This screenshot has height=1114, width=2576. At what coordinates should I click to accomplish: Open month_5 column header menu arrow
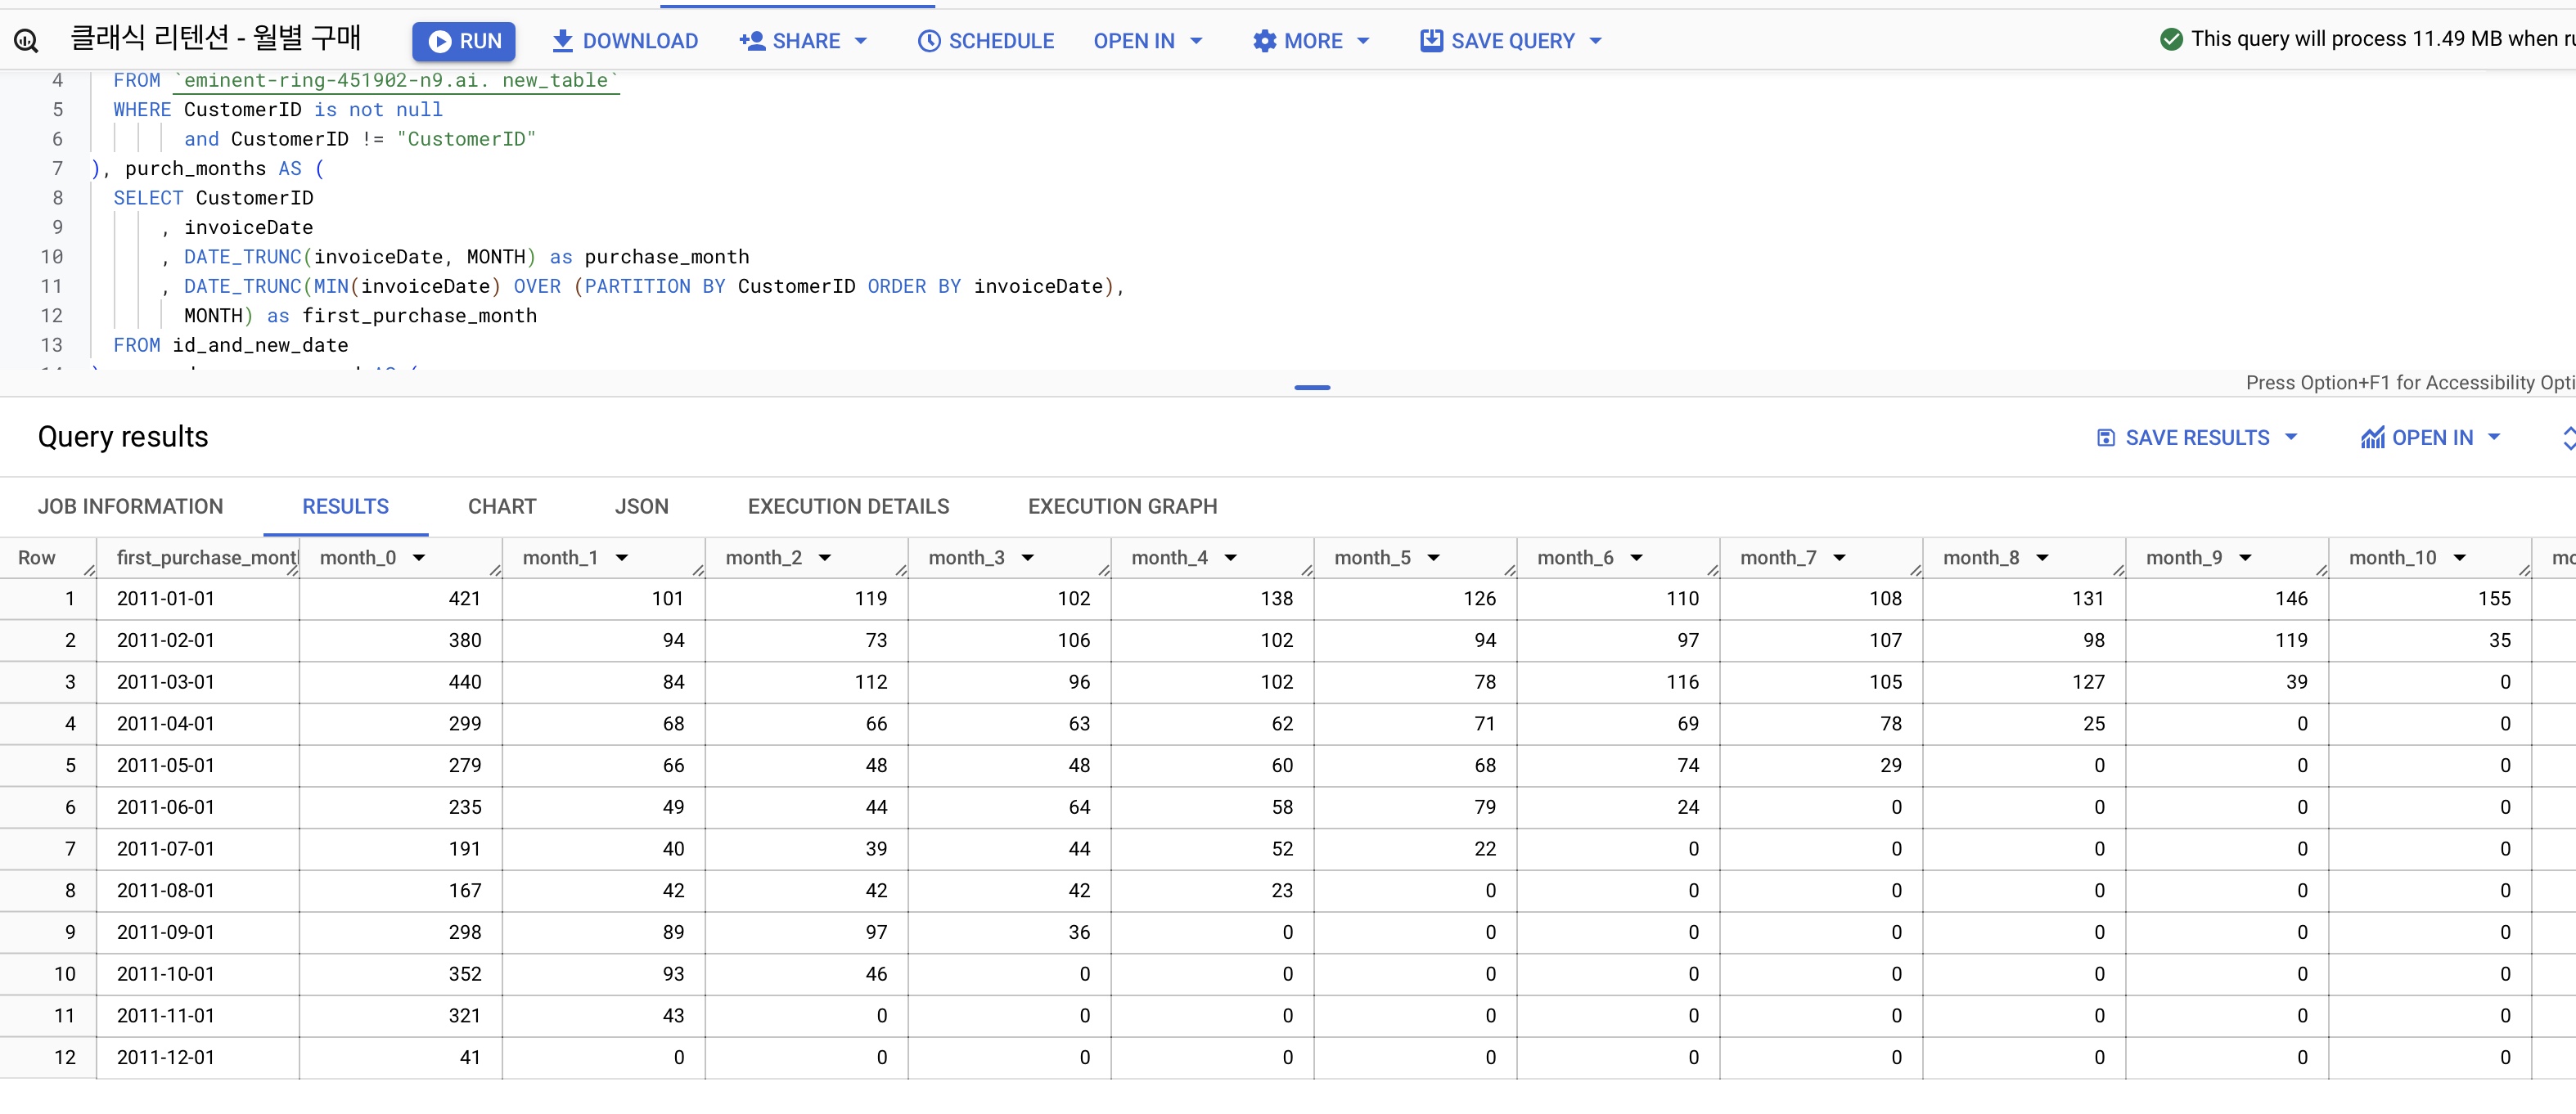pos(1433,558)
